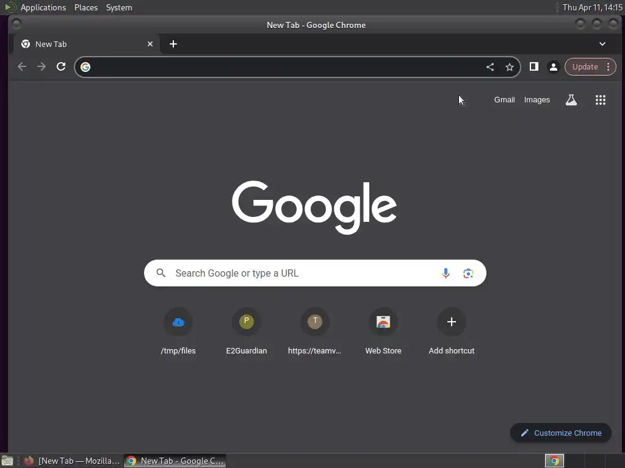The height and width of the screenshot is (468, 625).
Task: Click the magnifier icon in the search box
Action: coord(161,273)
